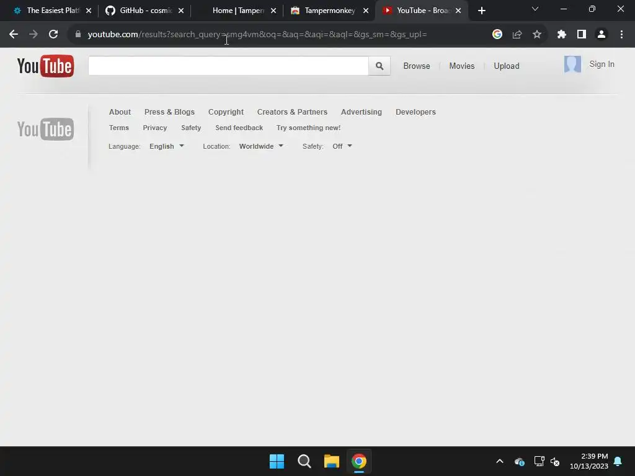Open the About footer link
Screen dimensions: 635x476
pyautogui.click(x=120, y=112)
